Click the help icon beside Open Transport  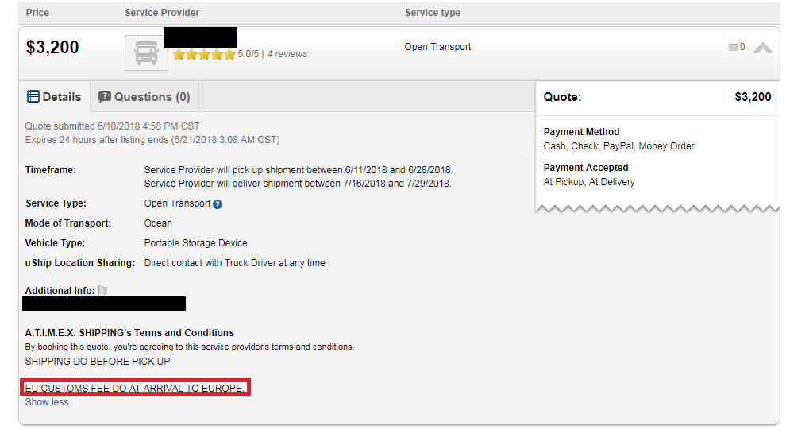click(218, 204)
